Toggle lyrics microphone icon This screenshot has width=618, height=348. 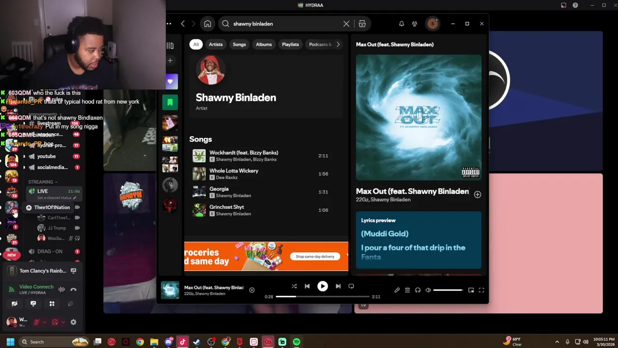point(397,290)
